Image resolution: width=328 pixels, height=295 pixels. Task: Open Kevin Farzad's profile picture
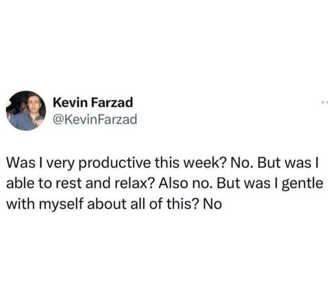click(x=26, y=111)
